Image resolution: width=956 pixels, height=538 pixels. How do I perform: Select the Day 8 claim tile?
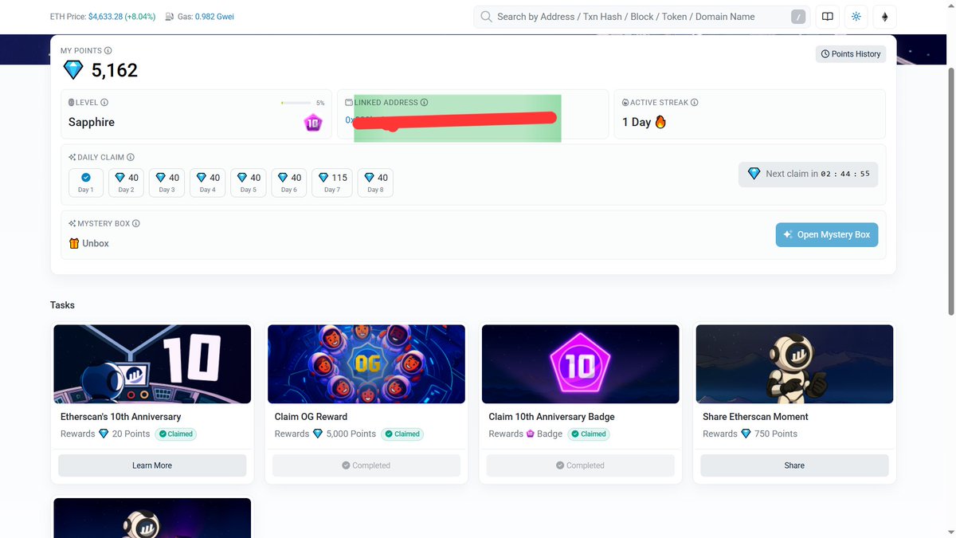pos(375,183)
